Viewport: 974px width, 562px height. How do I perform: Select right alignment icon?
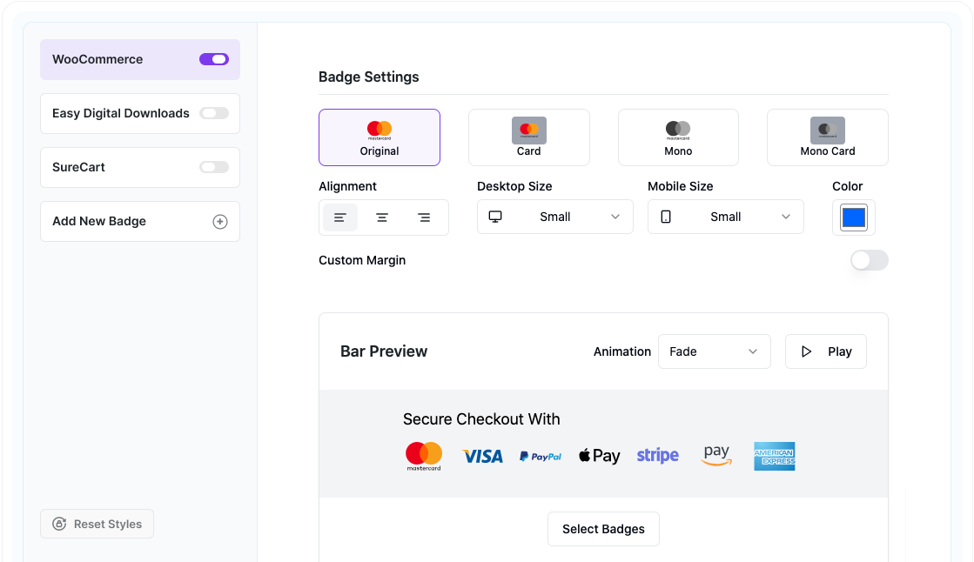tap(424, 217)
